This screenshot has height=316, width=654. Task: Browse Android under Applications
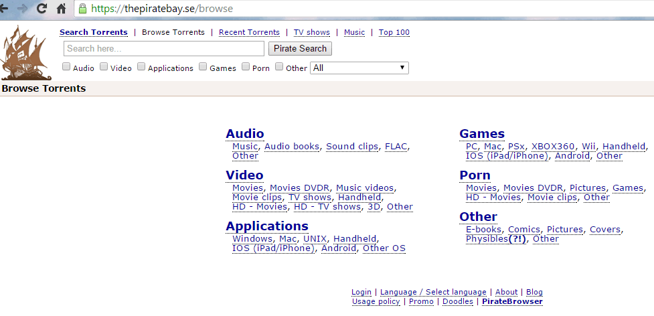click(x=339, y=248)
